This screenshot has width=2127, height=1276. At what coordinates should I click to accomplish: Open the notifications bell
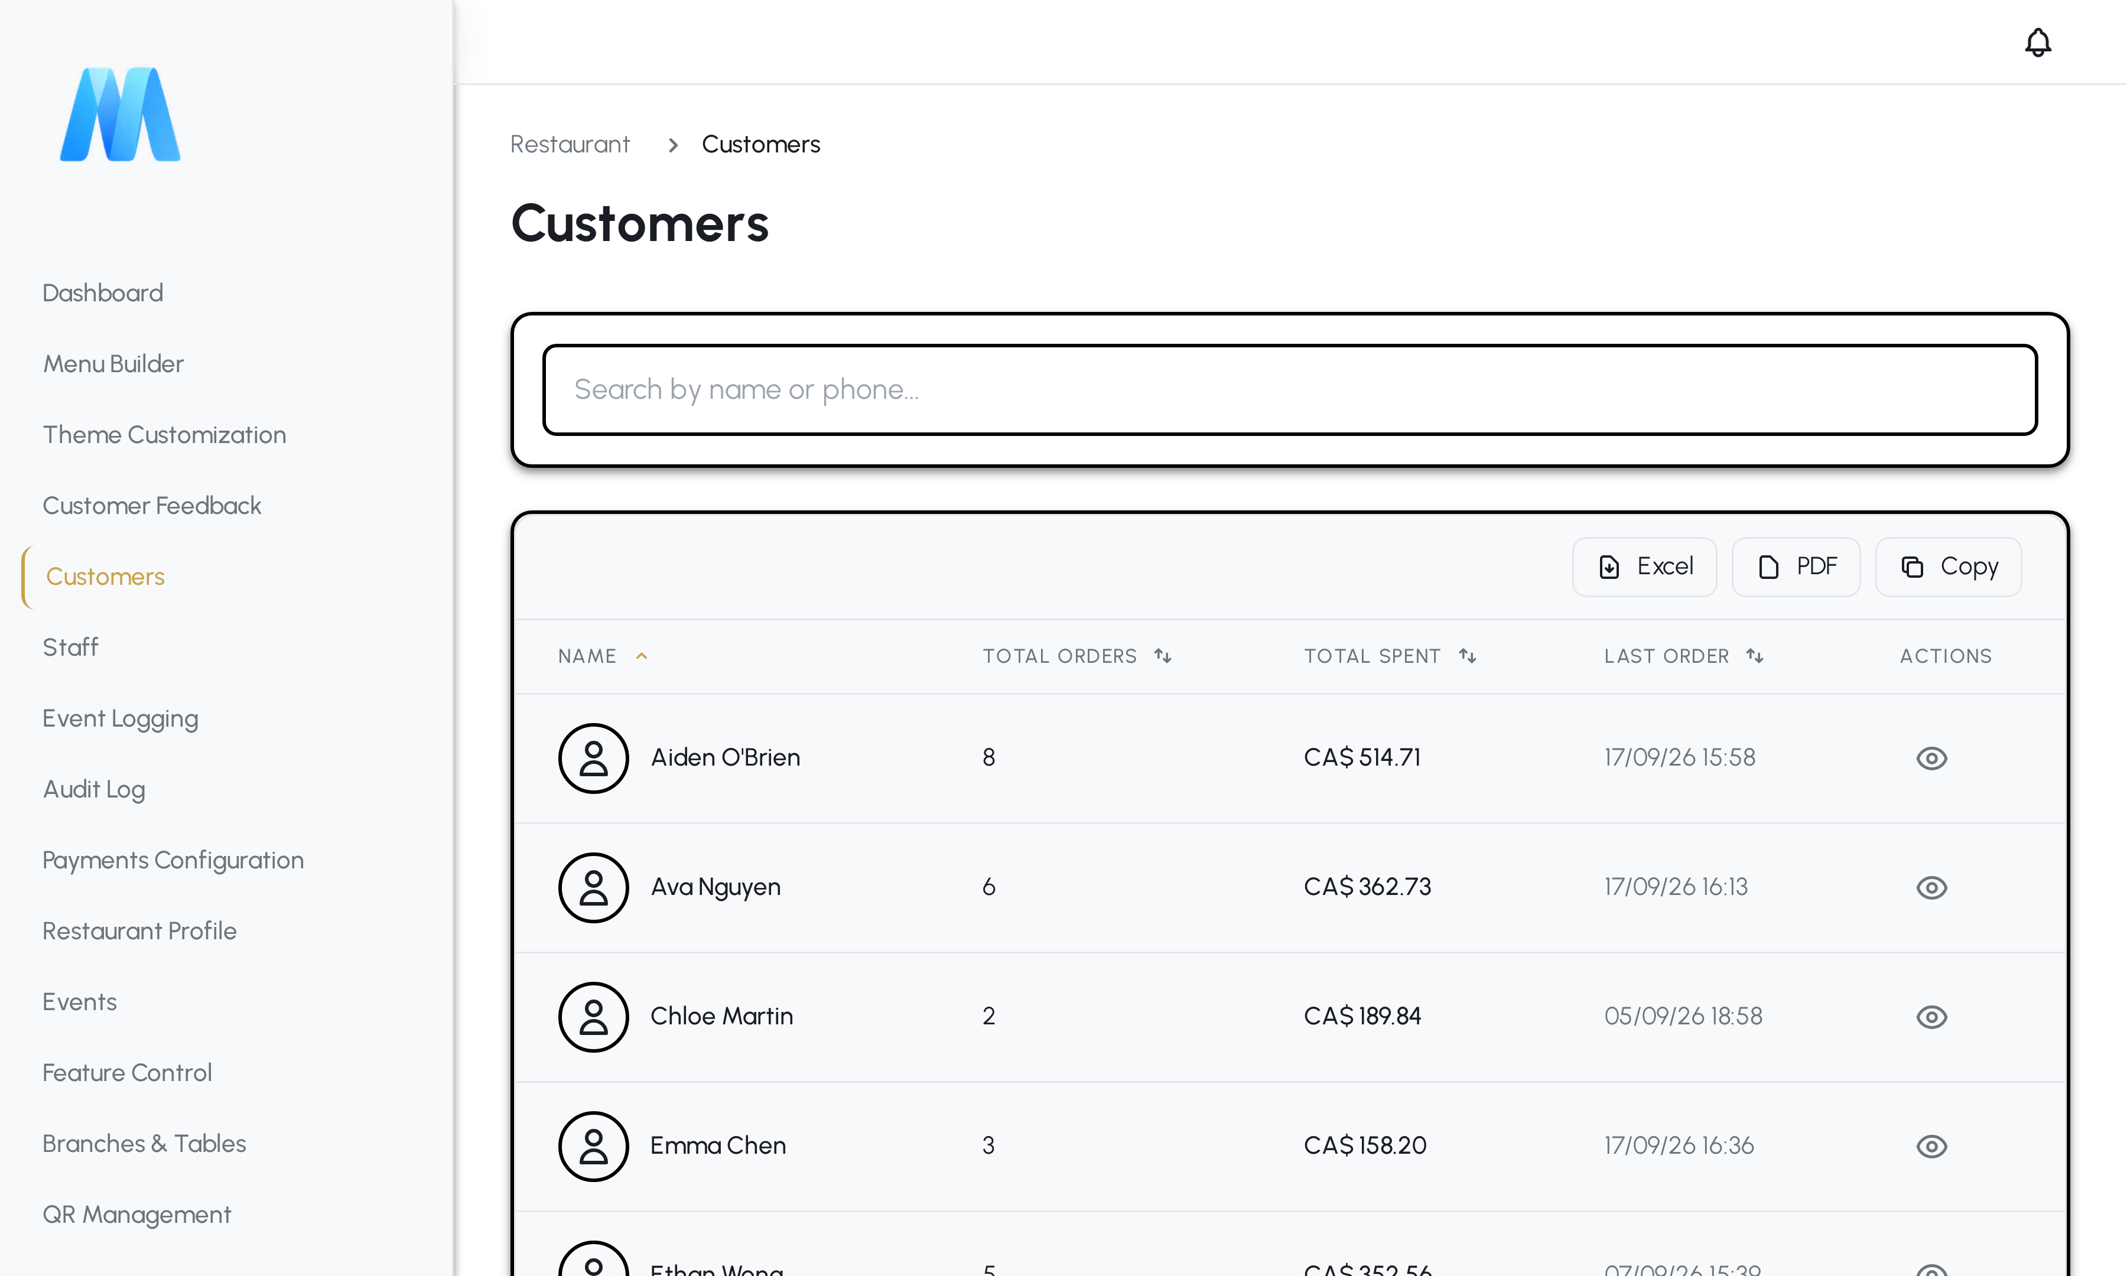point(2038,42)
